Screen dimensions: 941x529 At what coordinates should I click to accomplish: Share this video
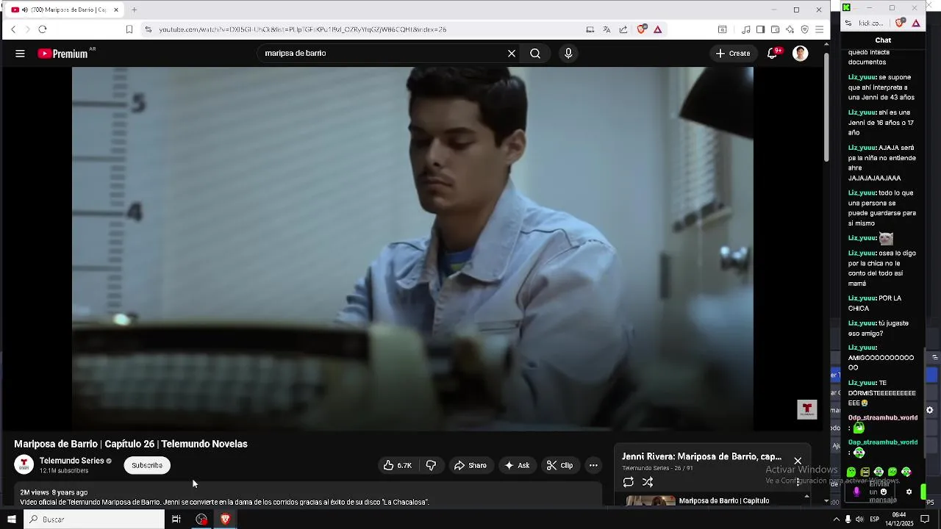pos(470,465)
